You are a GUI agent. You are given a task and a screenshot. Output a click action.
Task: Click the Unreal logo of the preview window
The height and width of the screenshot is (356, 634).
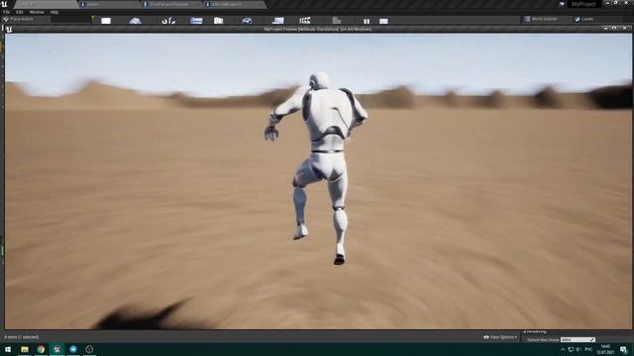click(x=9, y=29)
